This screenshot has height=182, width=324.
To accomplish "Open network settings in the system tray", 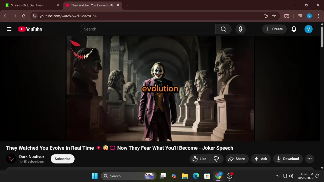I will [285, 176].
